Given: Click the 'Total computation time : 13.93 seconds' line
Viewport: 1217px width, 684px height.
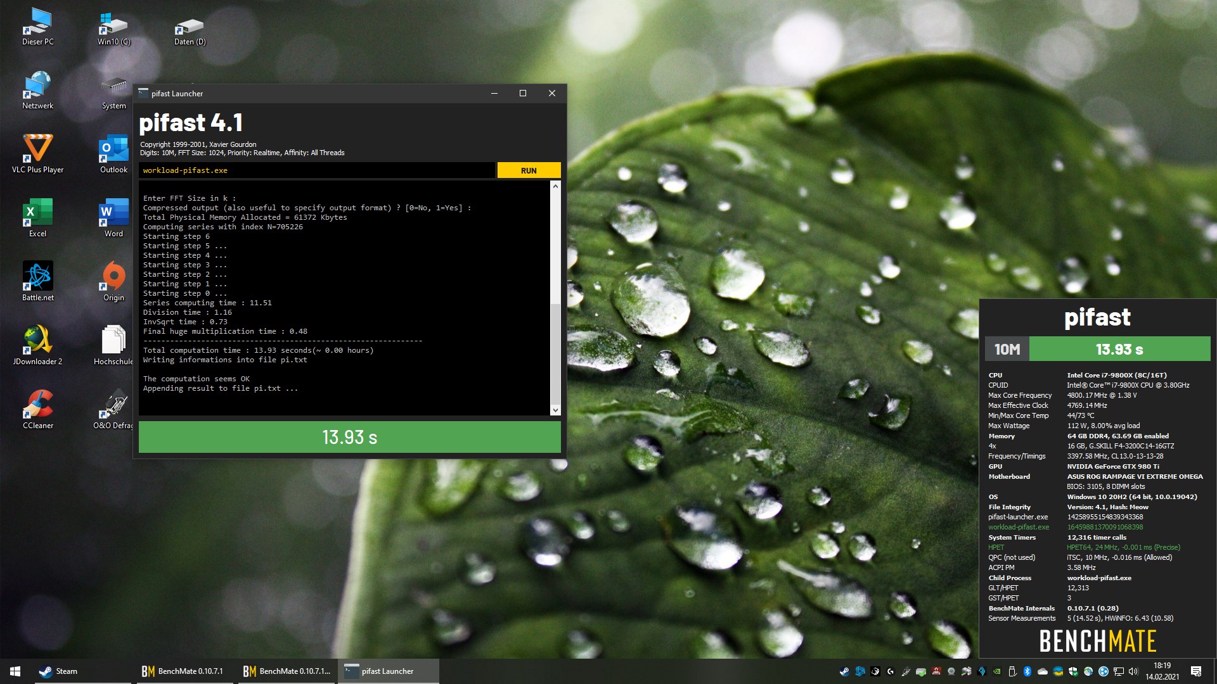Looking at the screenshot, I should (258, 350).
